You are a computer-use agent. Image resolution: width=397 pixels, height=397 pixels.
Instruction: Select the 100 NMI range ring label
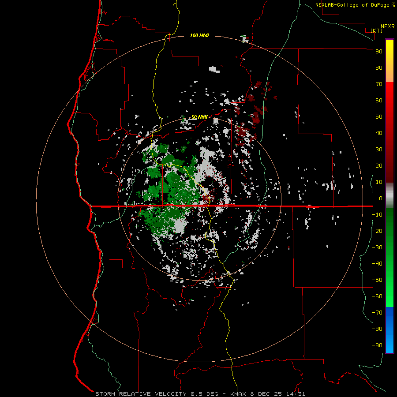click(199, 35)
